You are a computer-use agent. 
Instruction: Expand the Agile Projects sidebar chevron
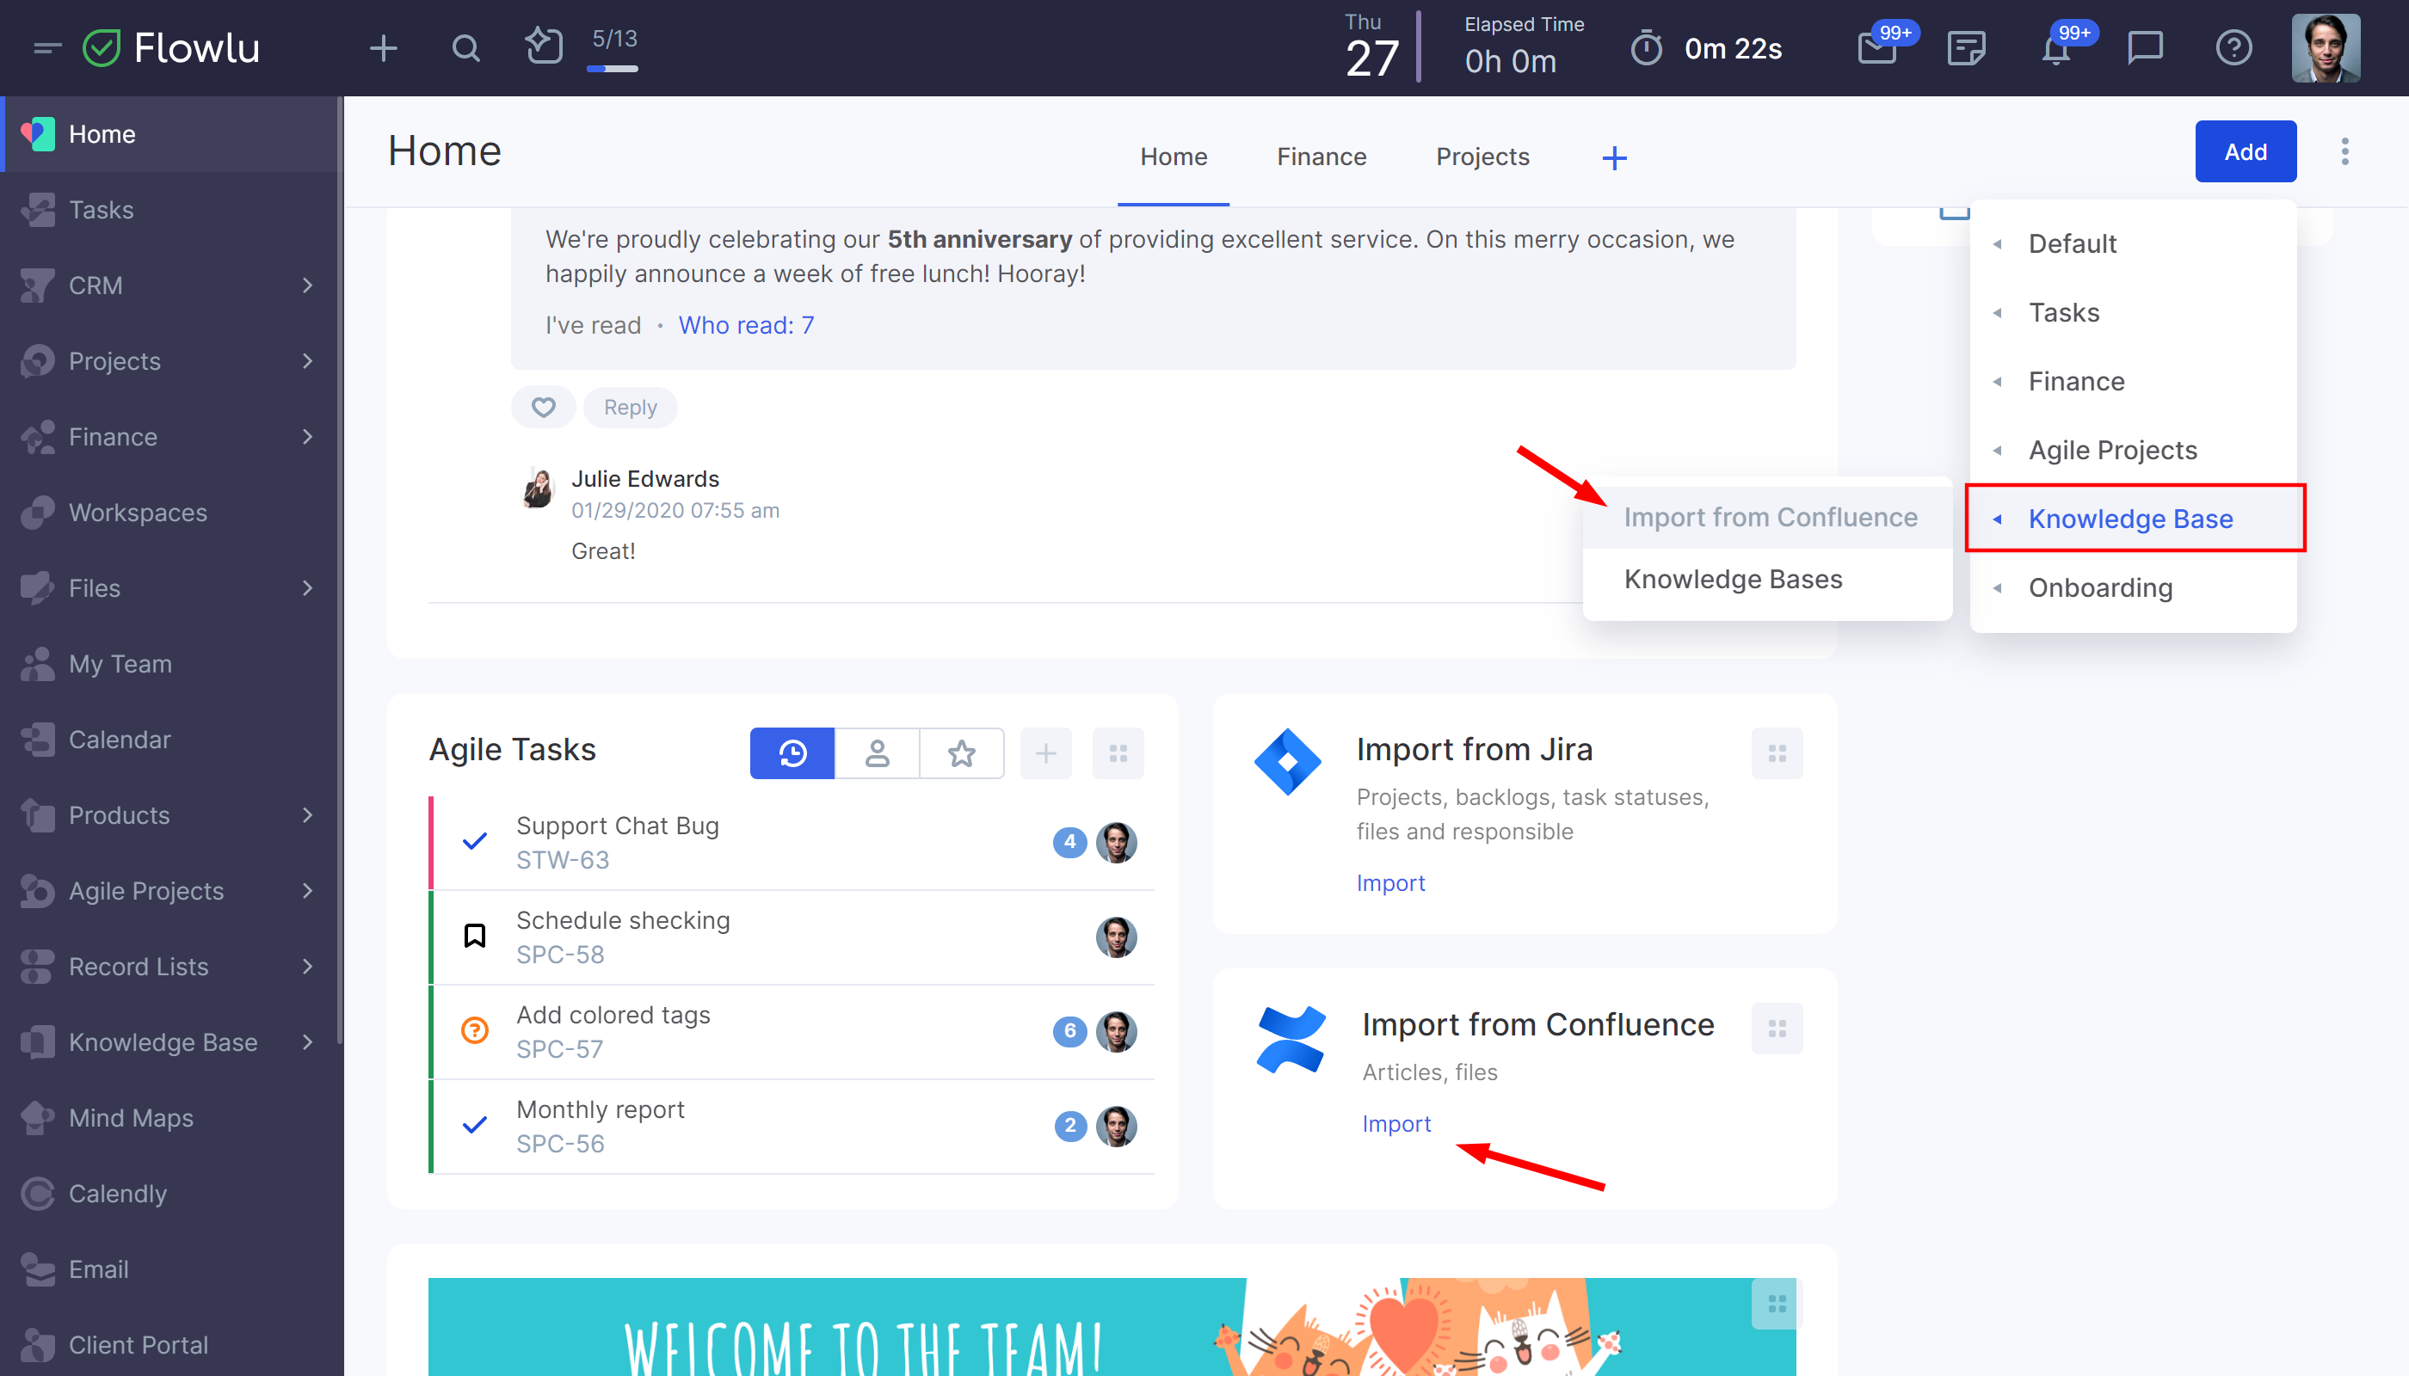point(307,890)
